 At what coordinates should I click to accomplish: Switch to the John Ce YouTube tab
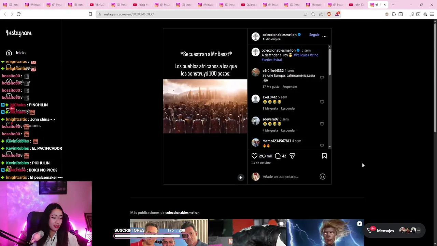point(357,5)
